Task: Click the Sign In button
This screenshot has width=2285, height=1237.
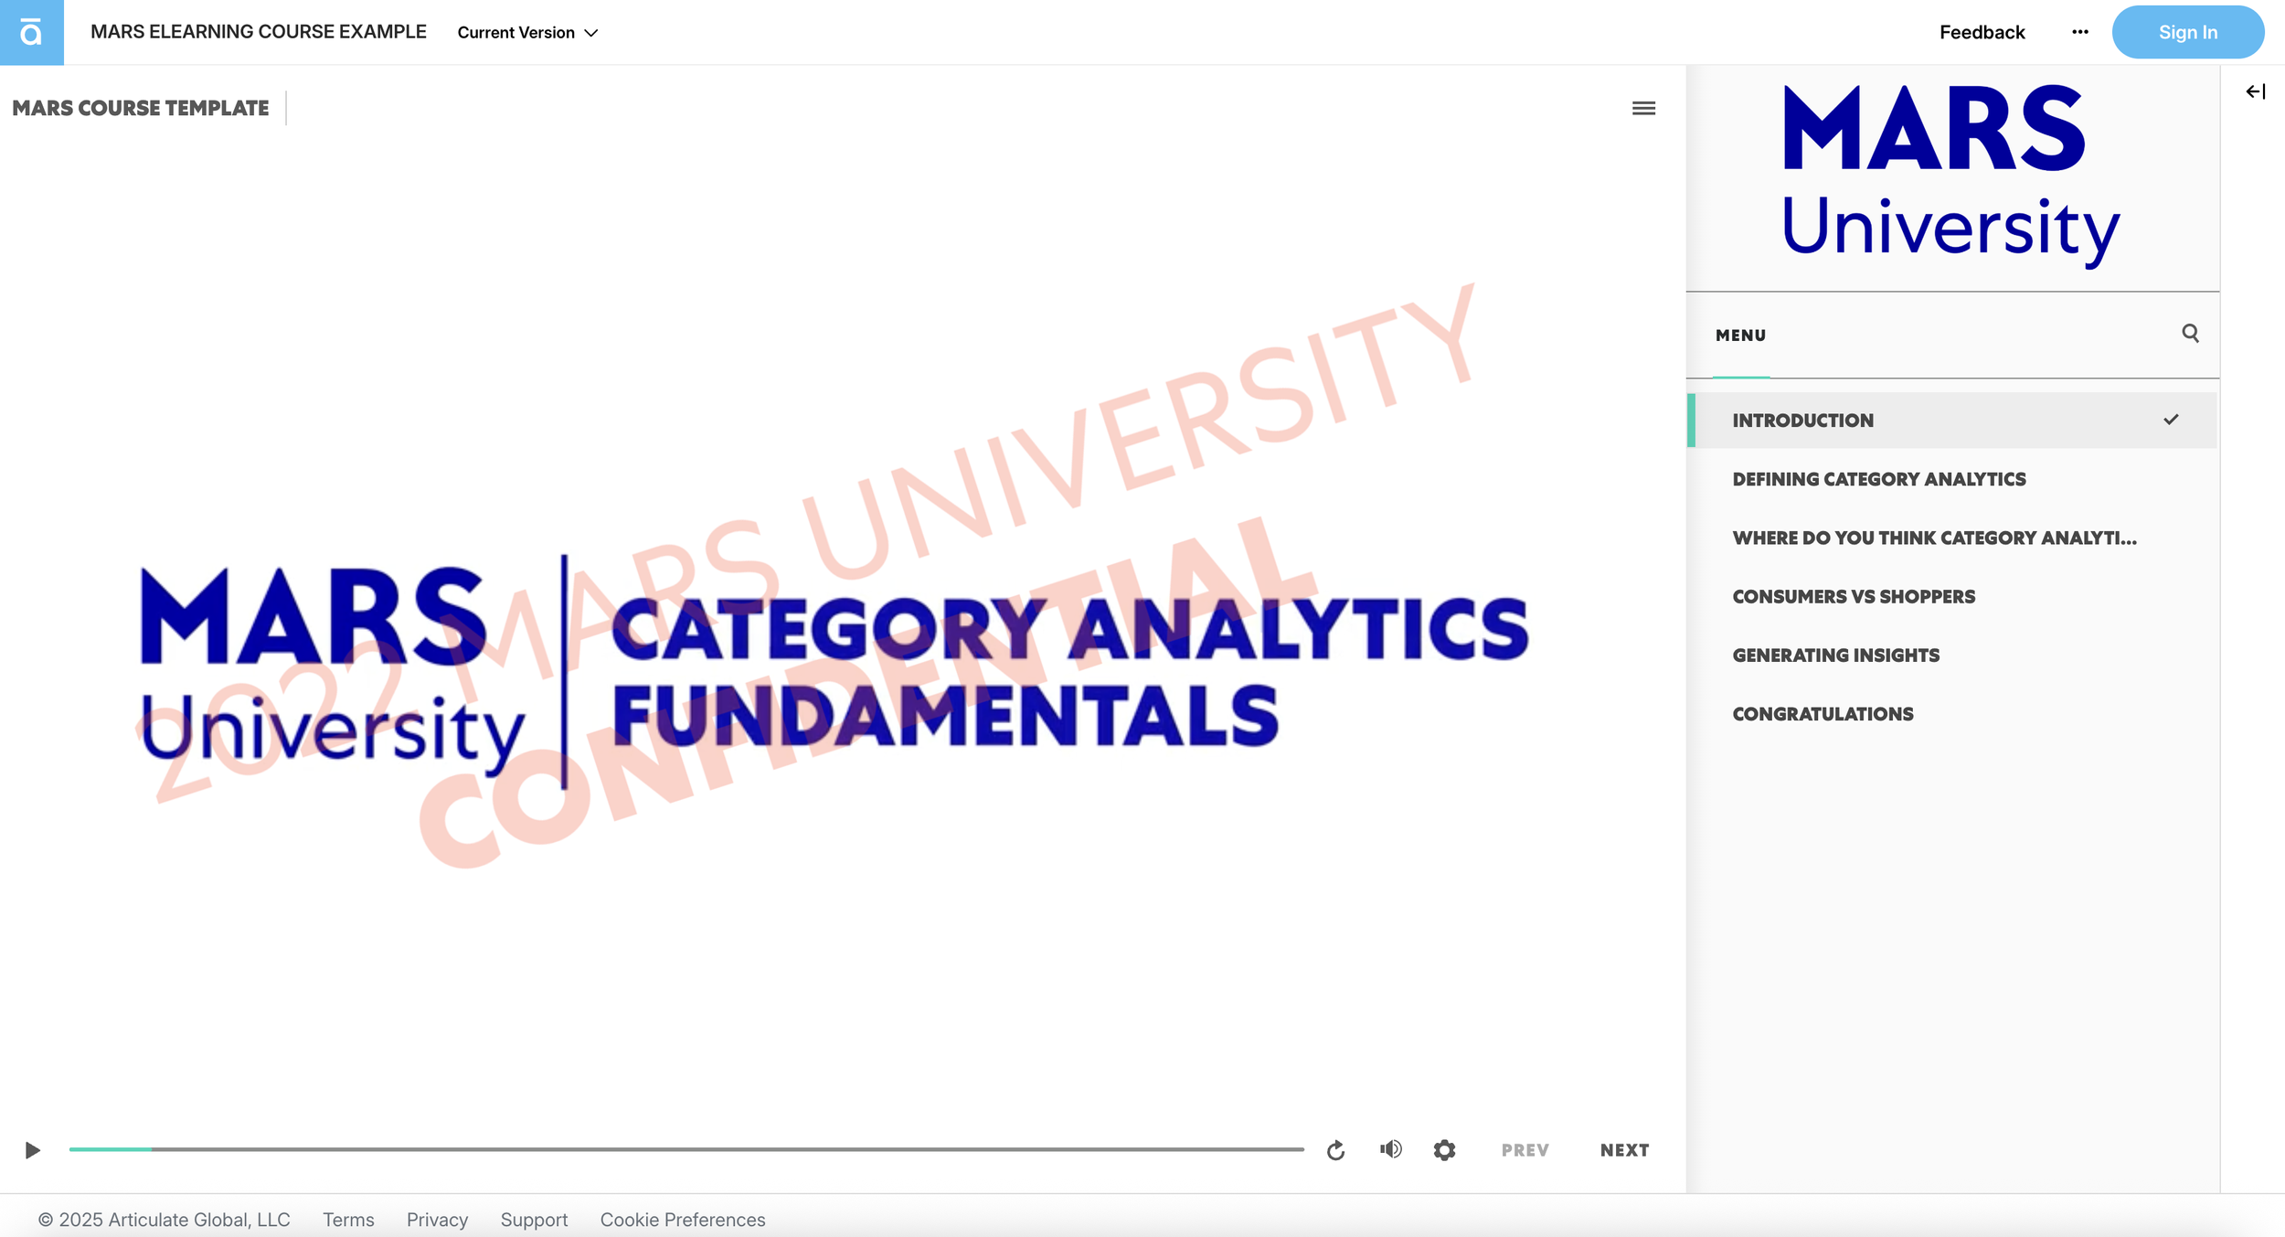Action: (2187, 32)
